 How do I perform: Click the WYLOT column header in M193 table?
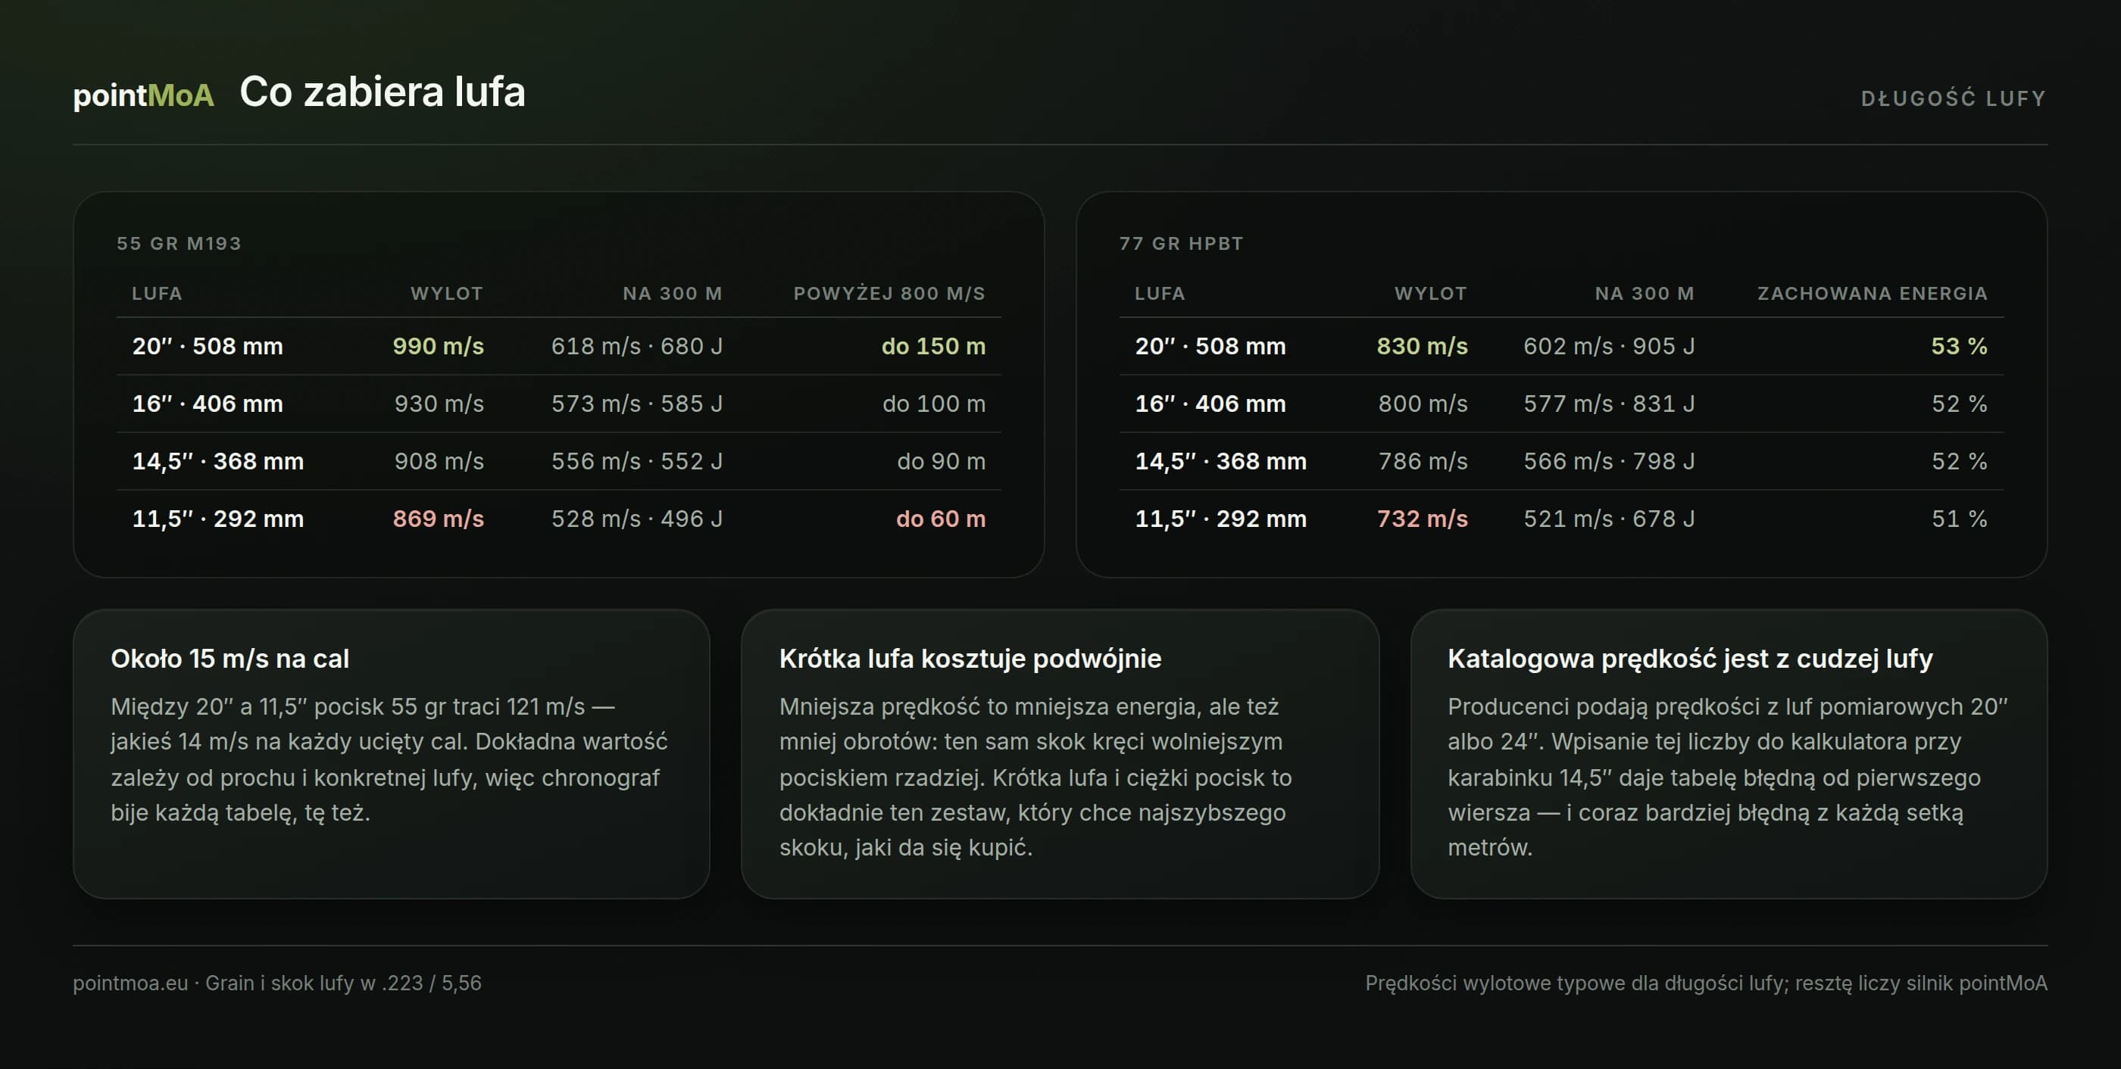coord(446,294)
